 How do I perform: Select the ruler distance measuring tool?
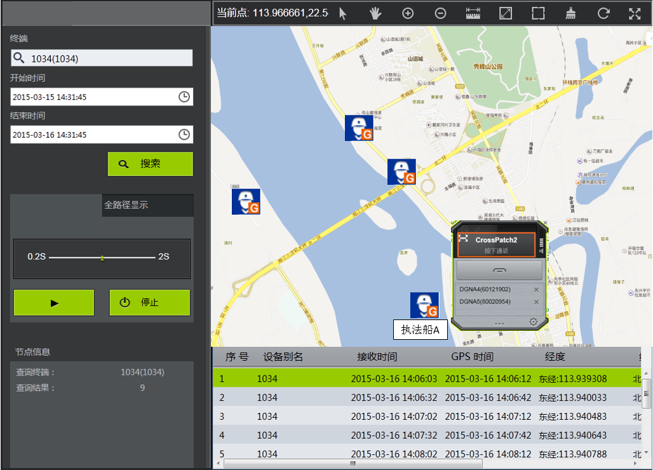coord(473,13)
